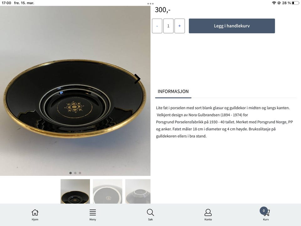The width and height of the screenshot is (301, 226).
Task: Tap the three-dot multitasking indicator
Action: pos(150,4)
